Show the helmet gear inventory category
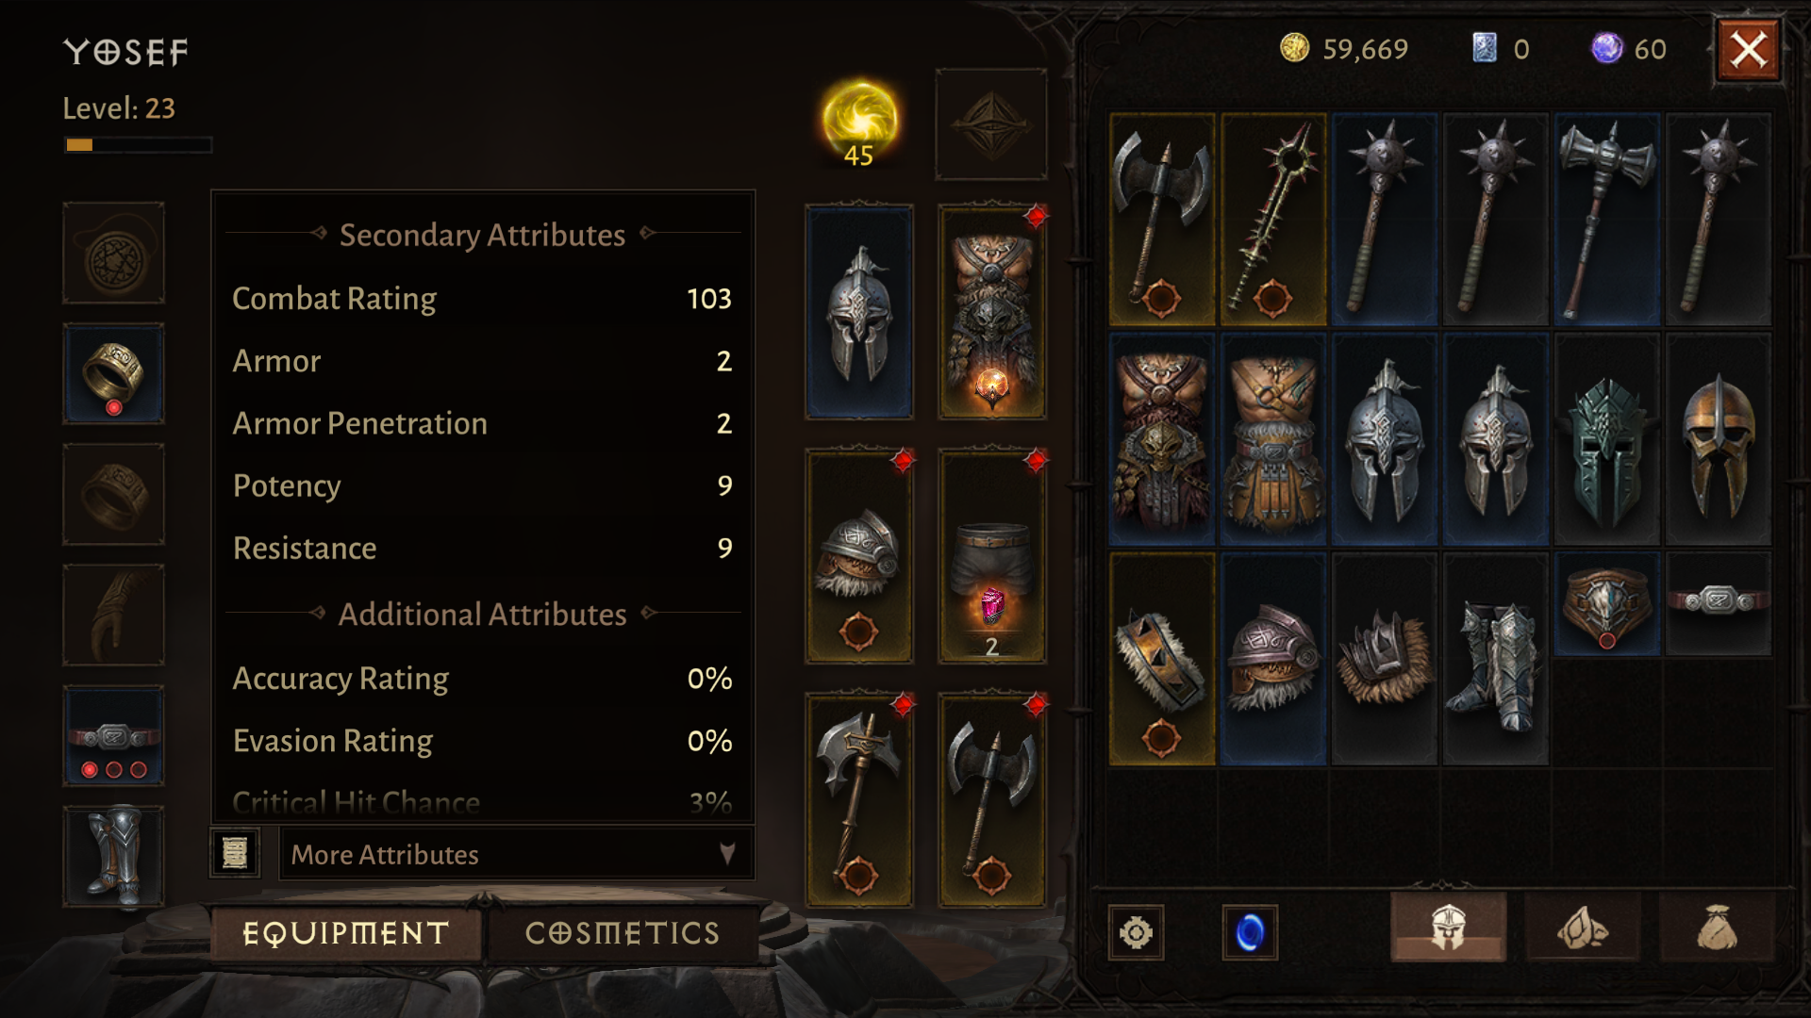The height and width of the screenshot is (1018, 1811). point(1448,928)
